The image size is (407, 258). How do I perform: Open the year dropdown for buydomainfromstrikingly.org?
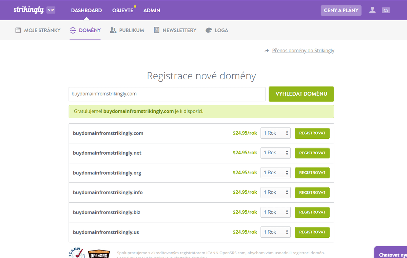275,173
